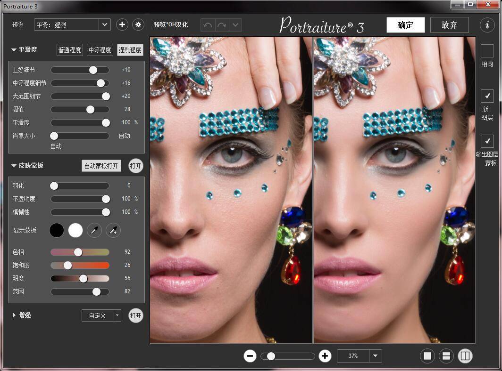Click the 确定 button
This screenshot has width=502, height=371.
click(x=405, y=25)
